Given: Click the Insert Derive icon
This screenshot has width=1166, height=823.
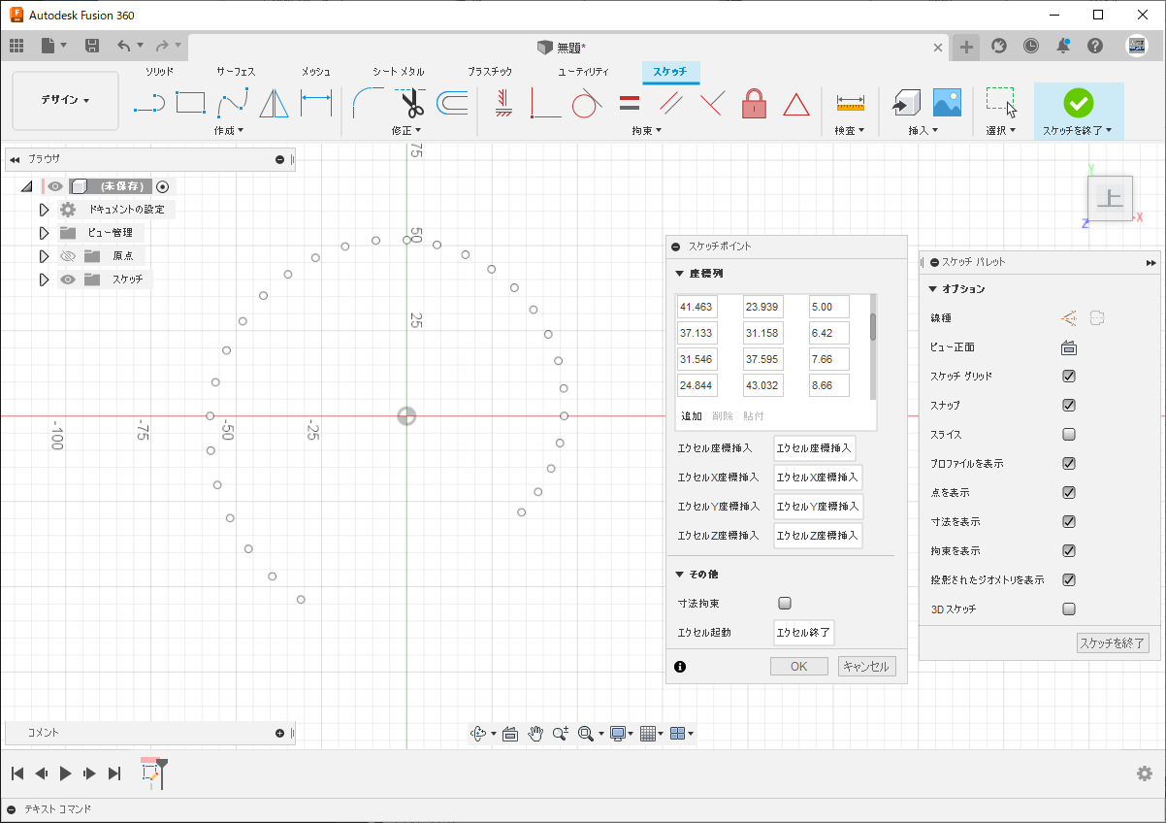Looking at the screenshot, I should (x=905, y=103).
